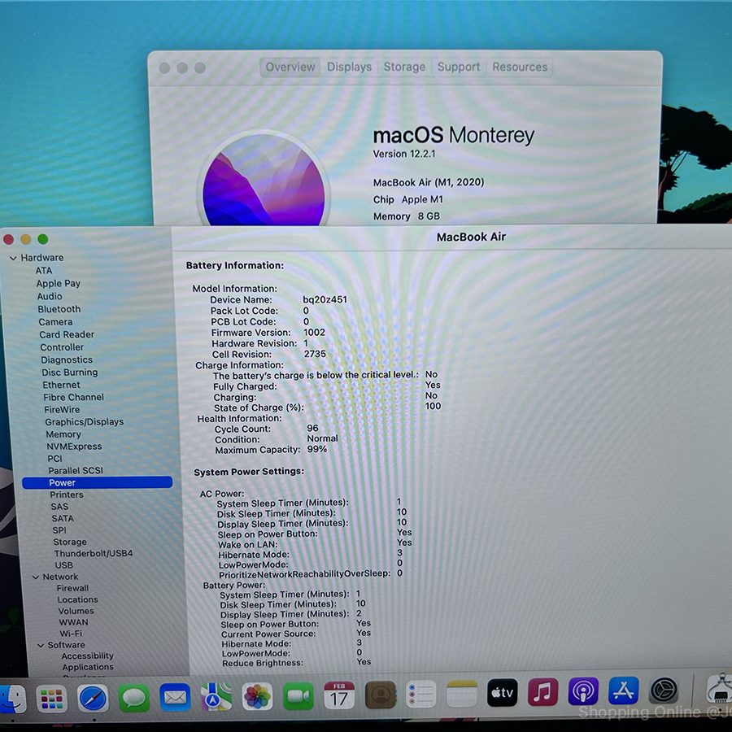The width and height of the screenshot is (732, 732).
Task: Choose Controller in the Hardware list
Action: click(x=62, y=347)
